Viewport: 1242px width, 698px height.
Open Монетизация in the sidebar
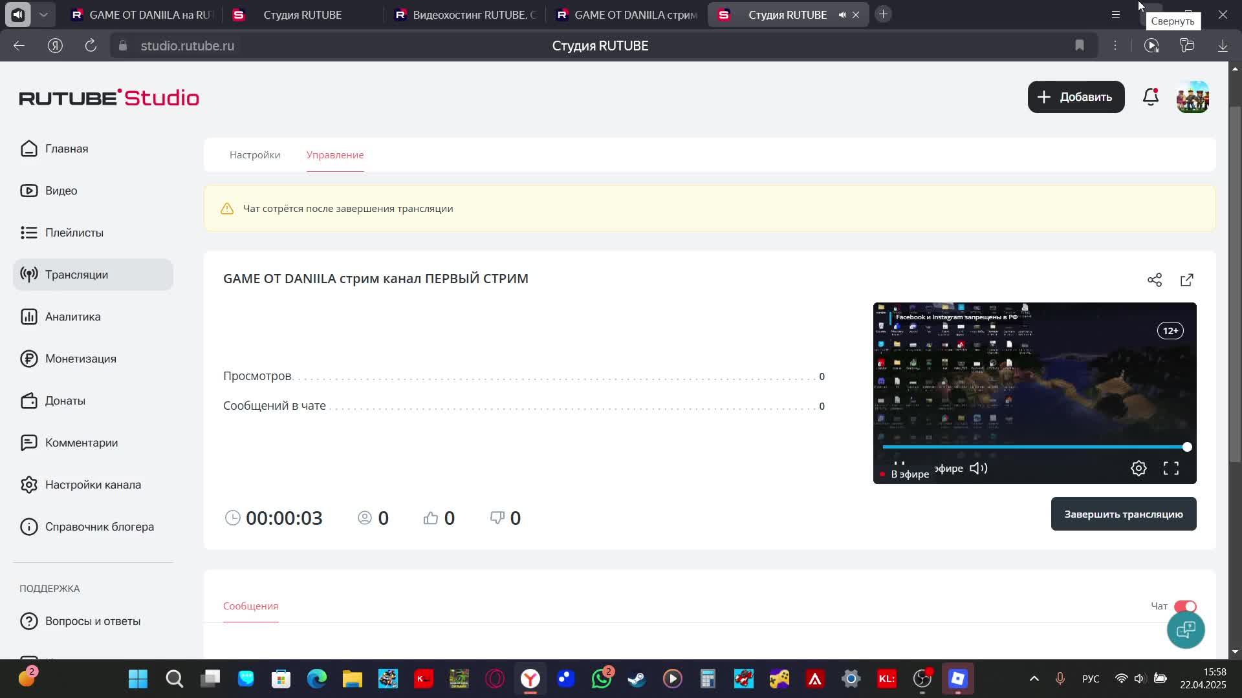80,359
